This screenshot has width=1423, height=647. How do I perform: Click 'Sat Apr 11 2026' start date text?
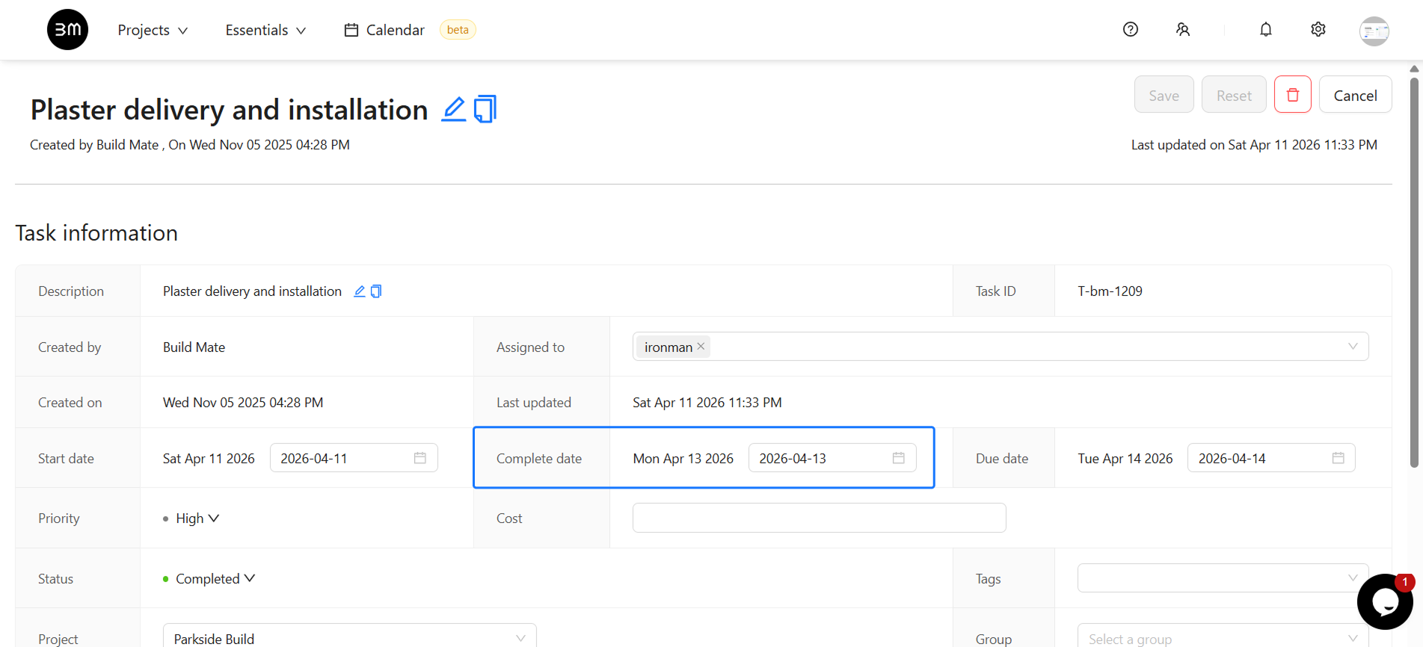click(209, 459)
